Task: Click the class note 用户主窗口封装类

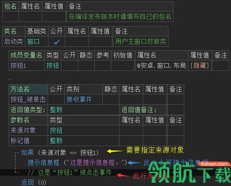Action: 140,42
